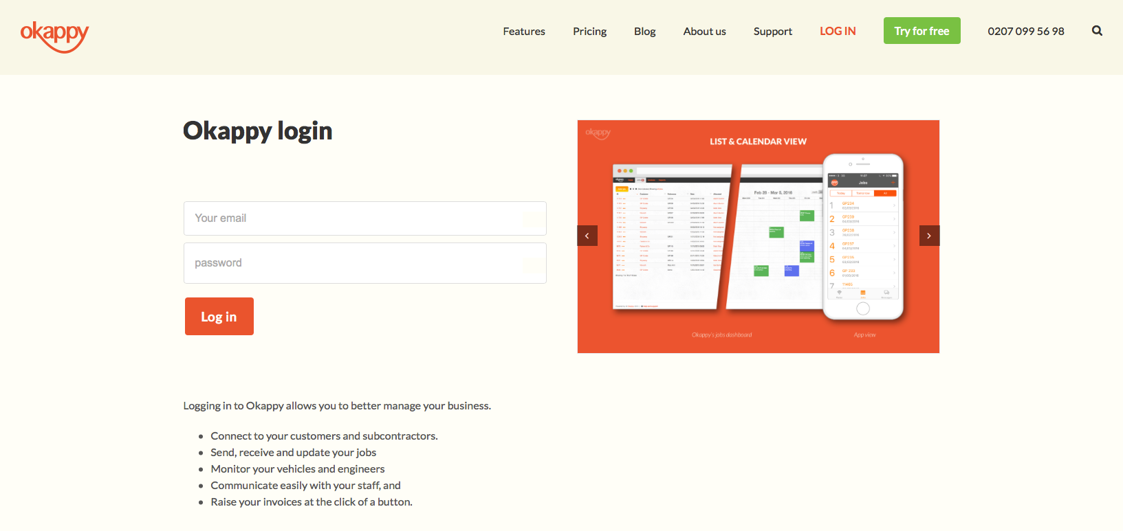Image resolution: width=1123 pixels, height=531 pixels.
Task: Advance to the next carousel slide
Action: click(x=929, y=236)
